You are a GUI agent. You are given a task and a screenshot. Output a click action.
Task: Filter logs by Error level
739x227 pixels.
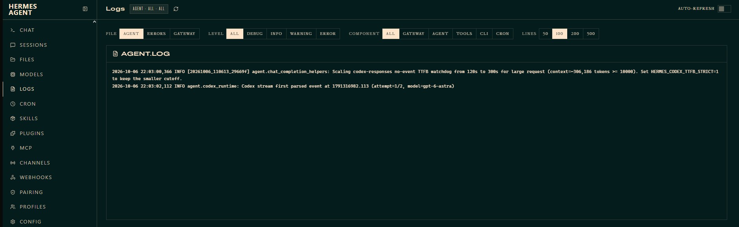[328, 34]
